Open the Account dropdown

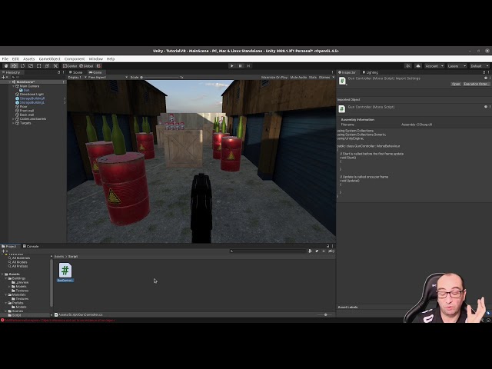tap(434, 66)
